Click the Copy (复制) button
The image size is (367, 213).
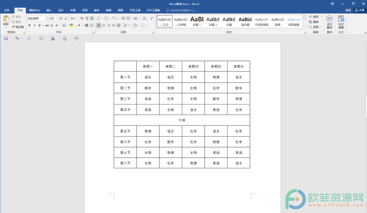(x=16, y=22)
